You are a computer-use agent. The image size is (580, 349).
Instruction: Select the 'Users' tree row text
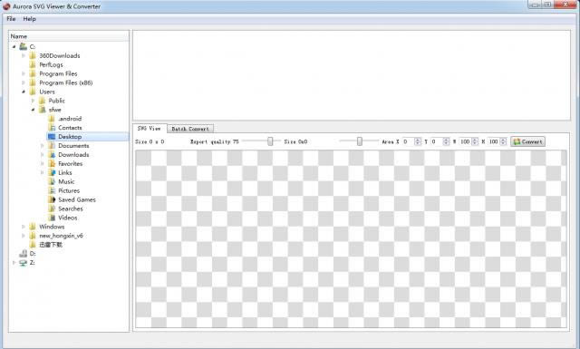click(x=47, y=92)
